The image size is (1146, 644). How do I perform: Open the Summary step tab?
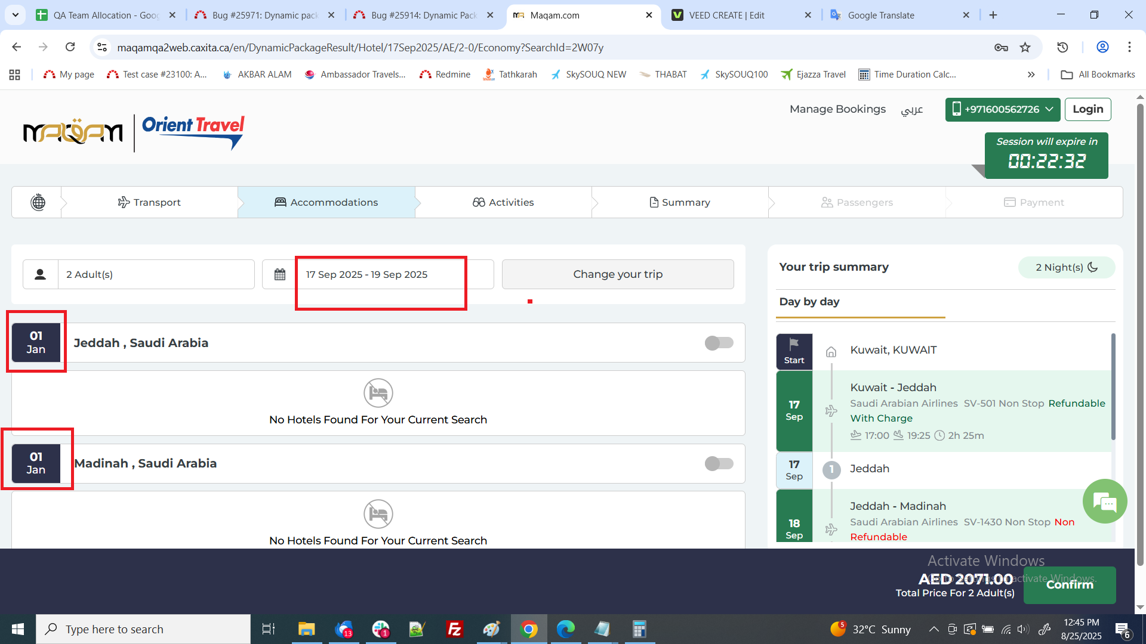[680, 202]
